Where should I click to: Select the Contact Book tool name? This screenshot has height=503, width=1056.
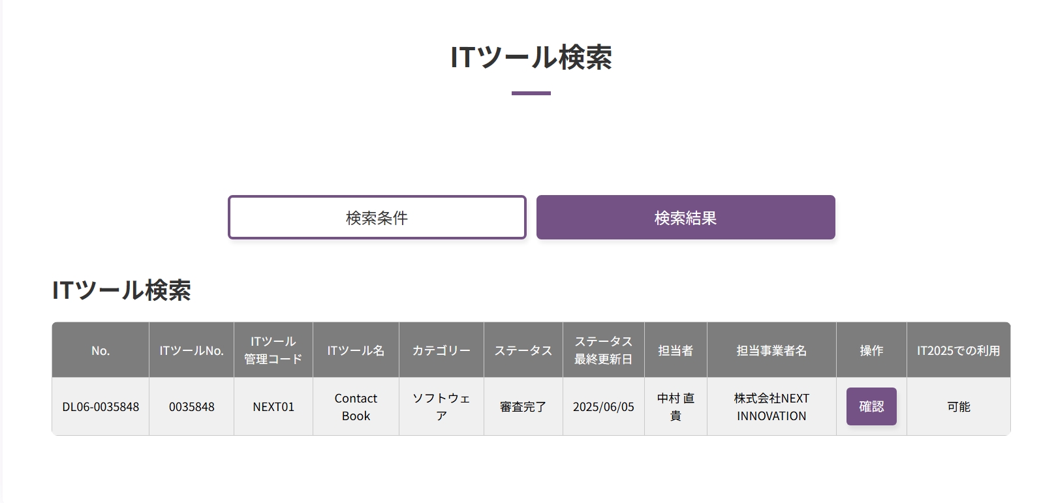click(356, 406)
